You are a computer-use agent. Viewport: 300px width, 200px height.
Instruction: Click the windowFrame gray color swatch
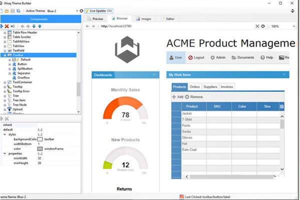[x=40, y=148]
